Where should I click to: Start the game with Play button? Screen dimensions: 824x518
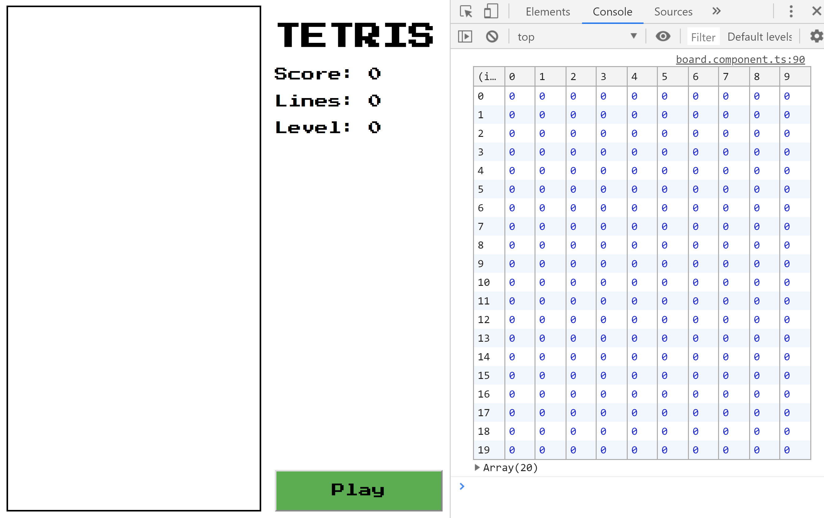click(359, 490)
